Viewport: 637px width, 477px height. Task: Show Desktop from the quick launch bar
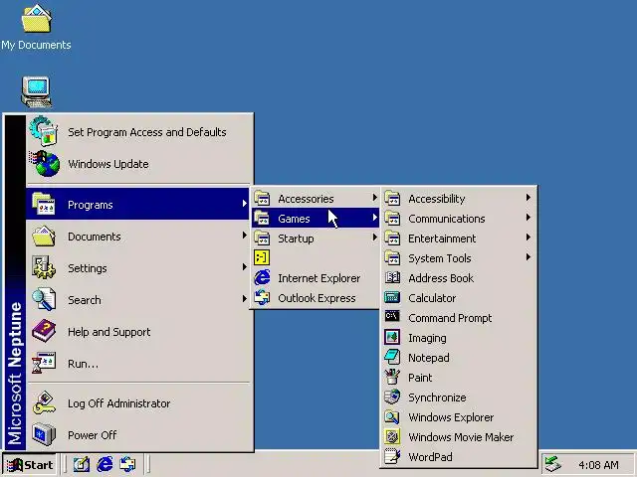coord(82,464)
